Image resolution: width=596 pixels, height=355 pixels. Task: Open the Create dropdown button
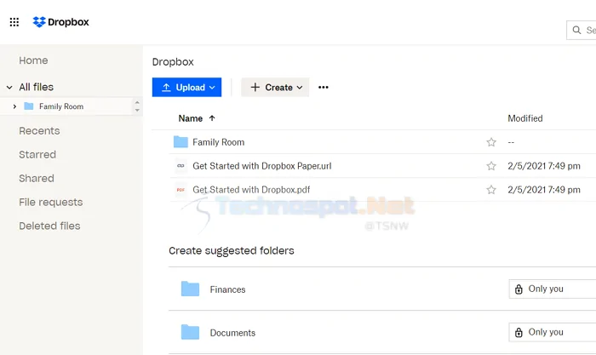coord(275,88)
